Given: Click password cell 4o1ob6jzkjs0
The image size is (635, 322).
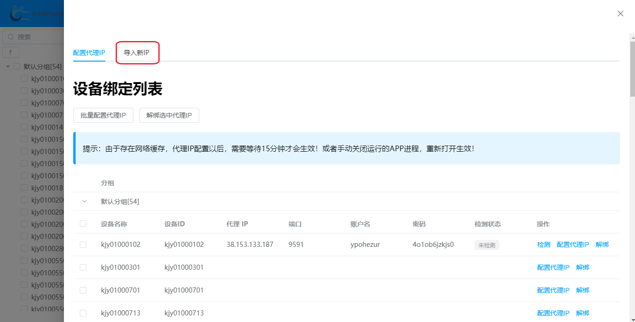Looking at the screenshot, I should (433, 245).
